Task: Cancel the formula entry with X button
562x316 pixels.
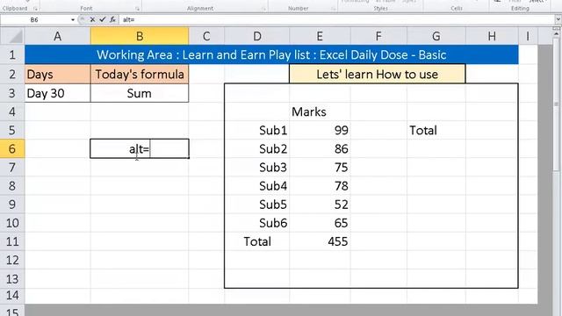Action: 92,19
